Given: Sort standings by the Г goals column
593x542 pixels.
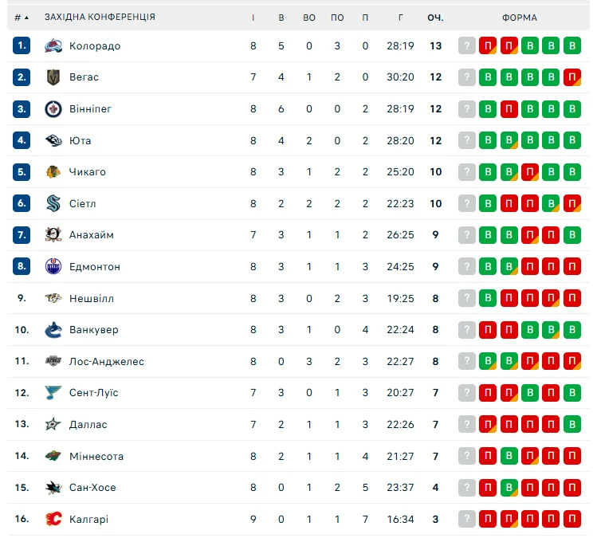Looking at the screenshot, I should pyautogui.click(x=400, y=18).
